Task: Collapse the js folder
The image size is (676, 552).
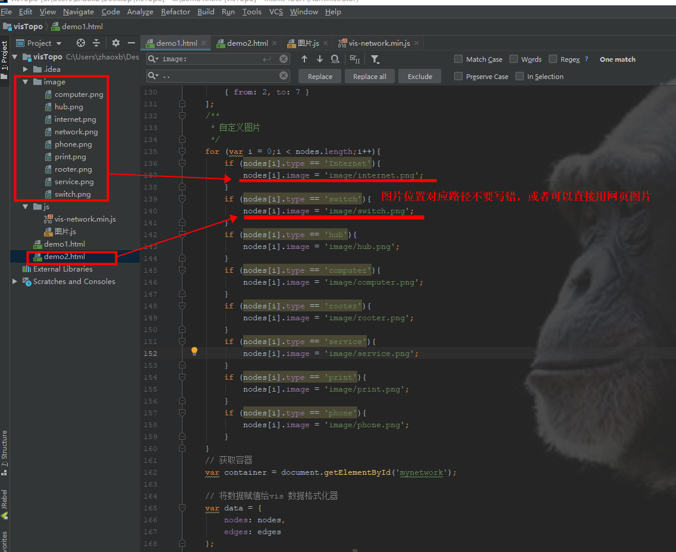Action: [26, 207]
